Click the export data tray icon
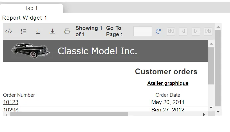 53,31
